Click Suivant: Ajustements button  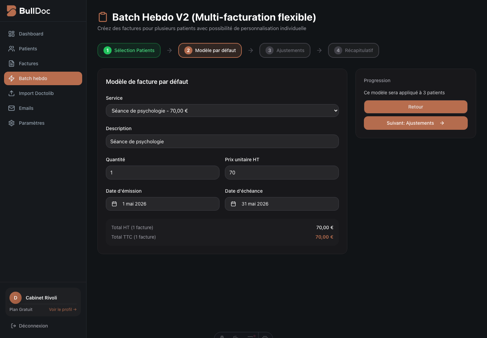point(416,123)
